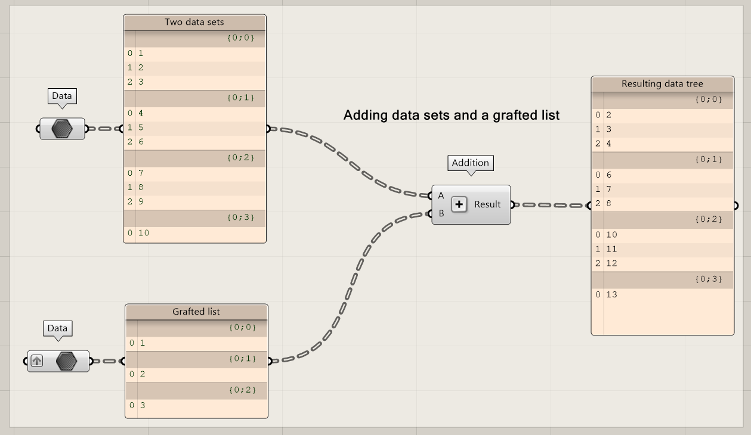Click the plus icon on the Addition component
The image size is (751, 435).
pos(459,204)
